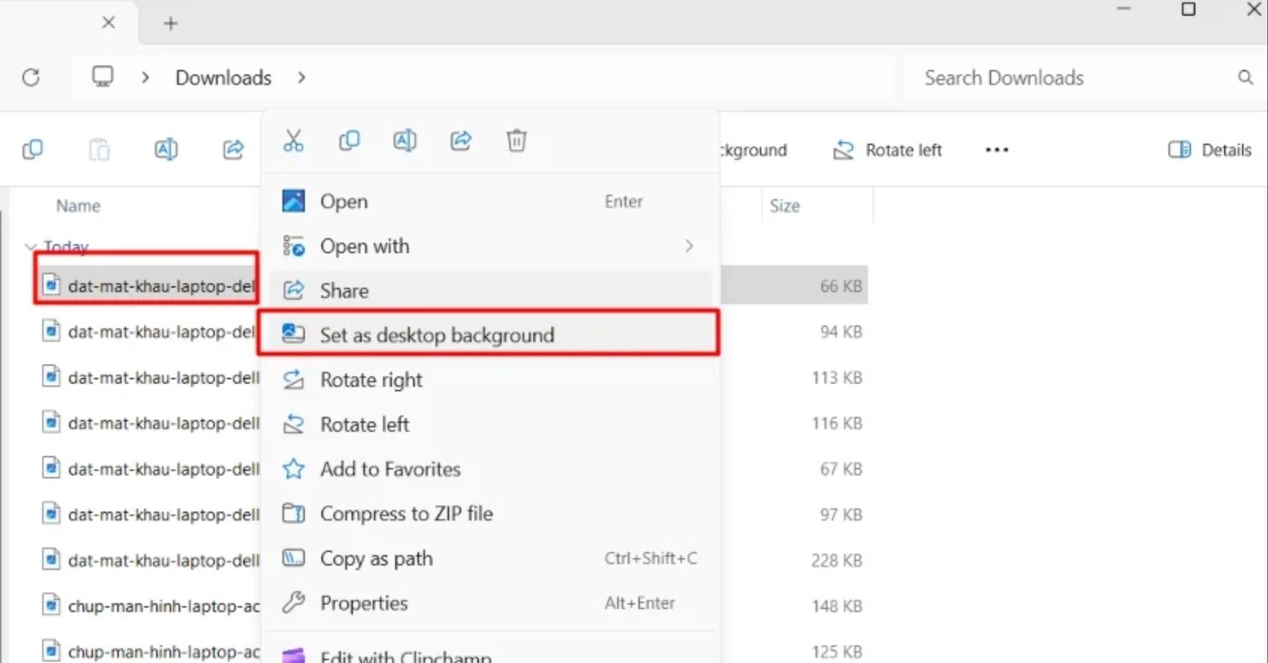The image size is (1268, 663).
Task: Open the file from context menu
Action: pyautogui.click(x=490, y=202)
